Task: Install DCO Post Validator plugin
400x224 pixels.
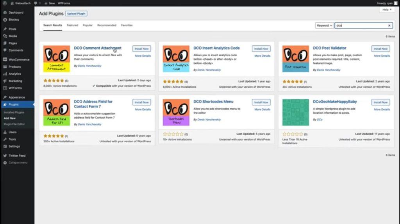Action: (380, 49)
